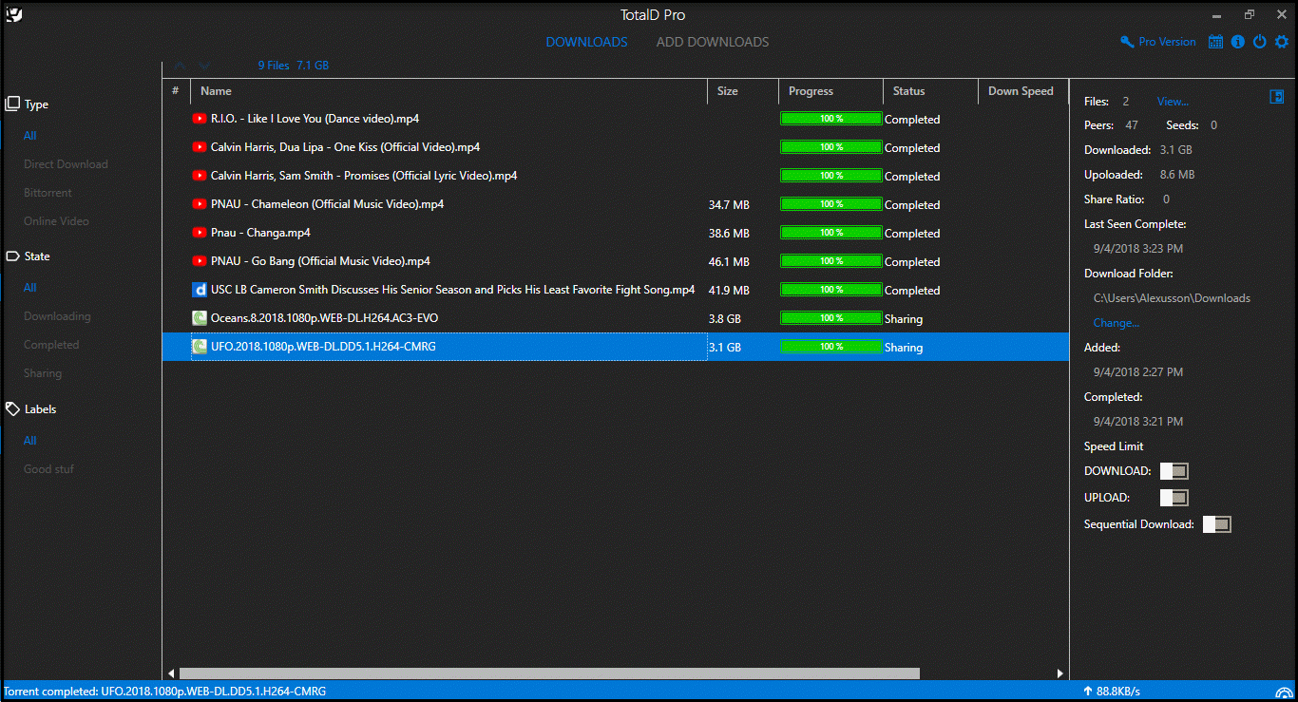The width and height of the screenshot is (1298, 702).
Task: Click the YouTube icon on the One Kiss row
Action: coord(200,147)
